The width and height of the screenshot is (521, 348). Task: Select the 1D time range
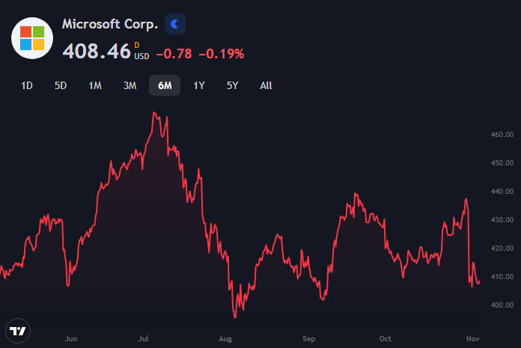(x=27, y=85)
